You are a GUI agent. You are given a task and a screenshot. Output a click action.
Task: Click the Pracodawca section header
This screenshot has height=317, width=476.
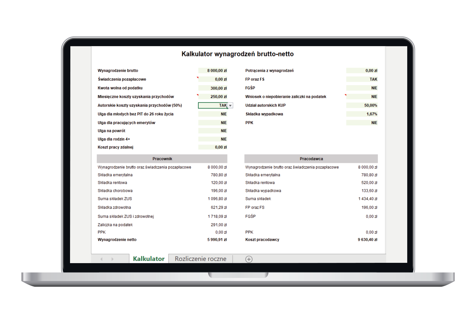(x=311, y=159)
